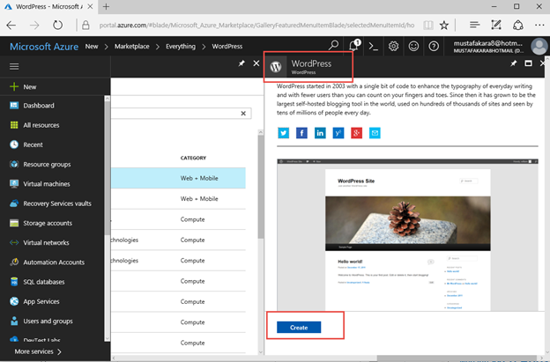The image size is (550, 362).
Task: Go to New in the breadcrumb
Action: [x=92, y=47]
